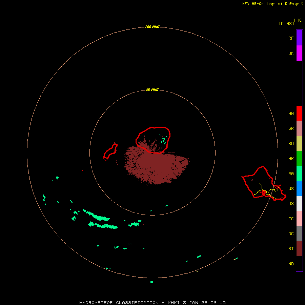
Task: Click the RA legend label
Action: pyautogui.click(x=291, y=174)
